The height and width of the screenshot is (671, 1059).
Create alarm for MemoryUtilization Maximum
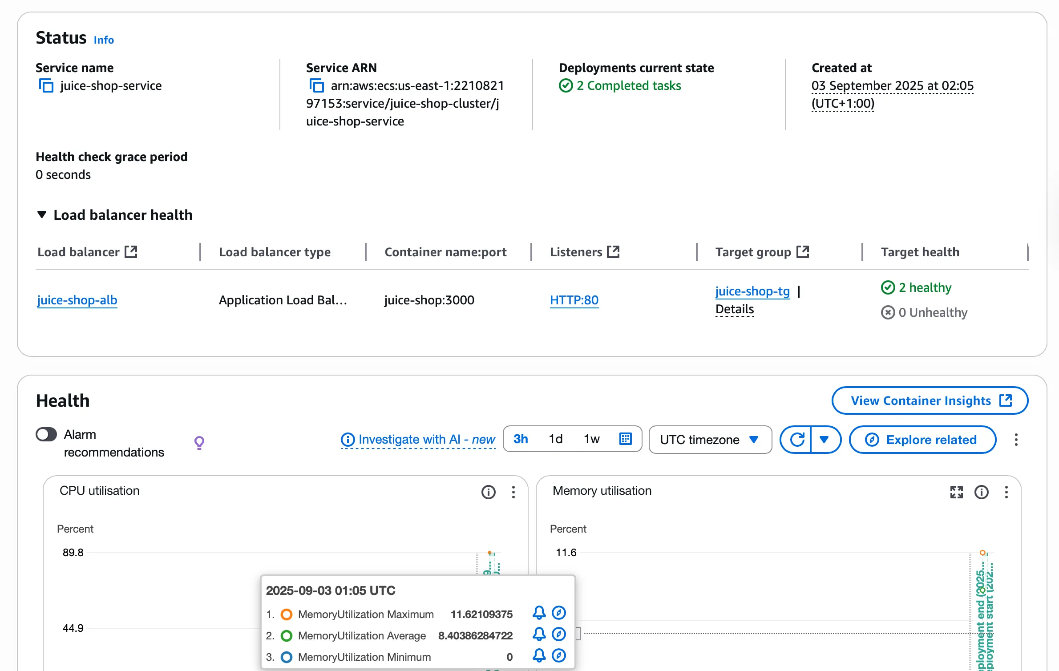pyautogui.click(x=539, y=613)
